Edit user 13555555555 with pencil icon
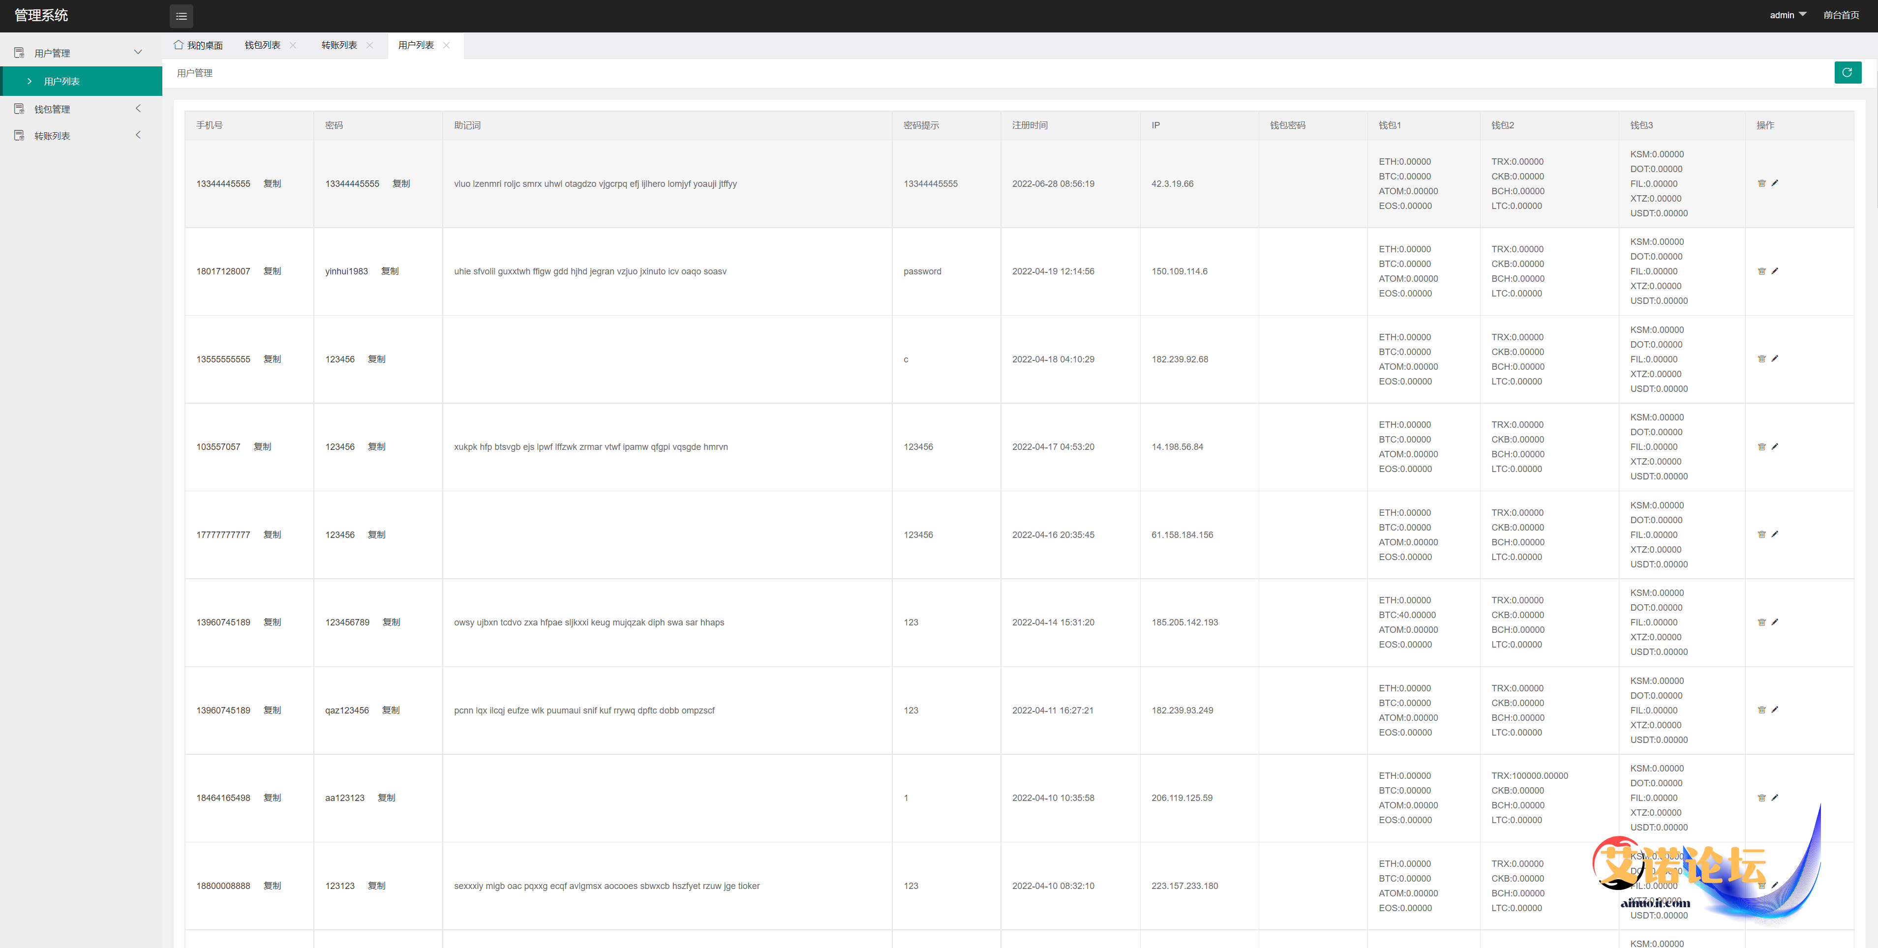 [x=1775, y=358]
